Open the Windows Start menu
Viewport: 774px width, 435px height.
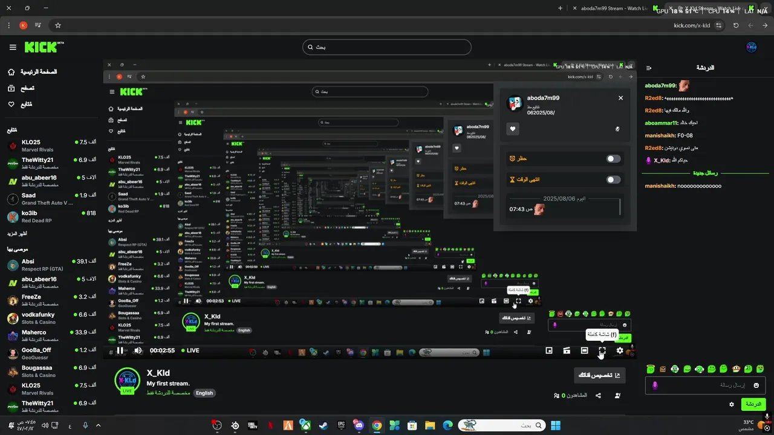[556, 425]
